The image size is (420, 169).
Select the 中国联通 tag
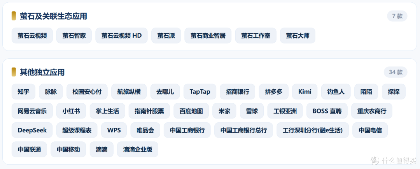point(29,150)
